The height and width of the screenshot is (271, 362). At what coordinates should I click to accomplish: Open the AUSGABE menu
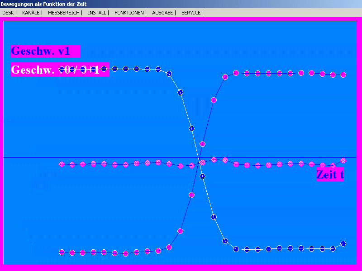pos(162,13)
